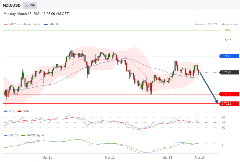Image resolution: width=240 pixels, height=162 pixels.
Task: Click the RSI 50 level label
Action: click(223, 122)
